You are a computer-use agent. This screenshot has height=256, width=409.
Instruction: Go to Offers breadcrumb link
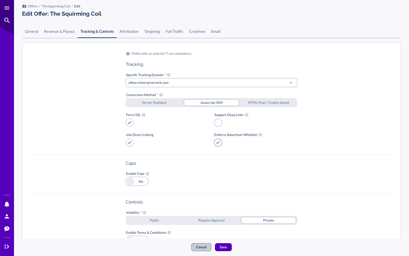[x=33, y=6]
